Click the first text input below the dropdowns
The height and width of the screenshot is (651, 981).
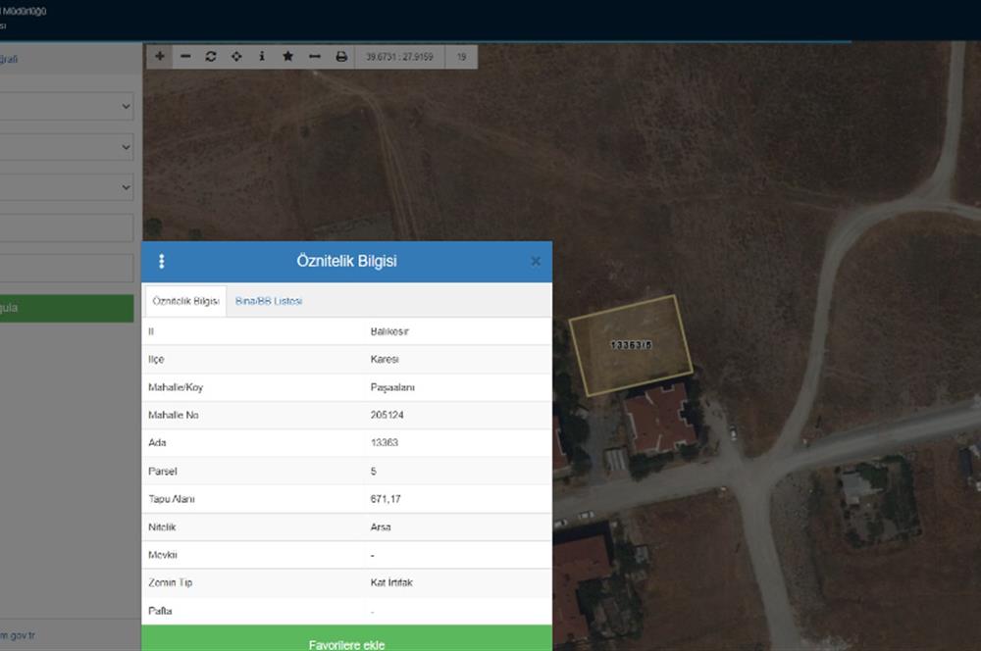(x=67, y=227)
